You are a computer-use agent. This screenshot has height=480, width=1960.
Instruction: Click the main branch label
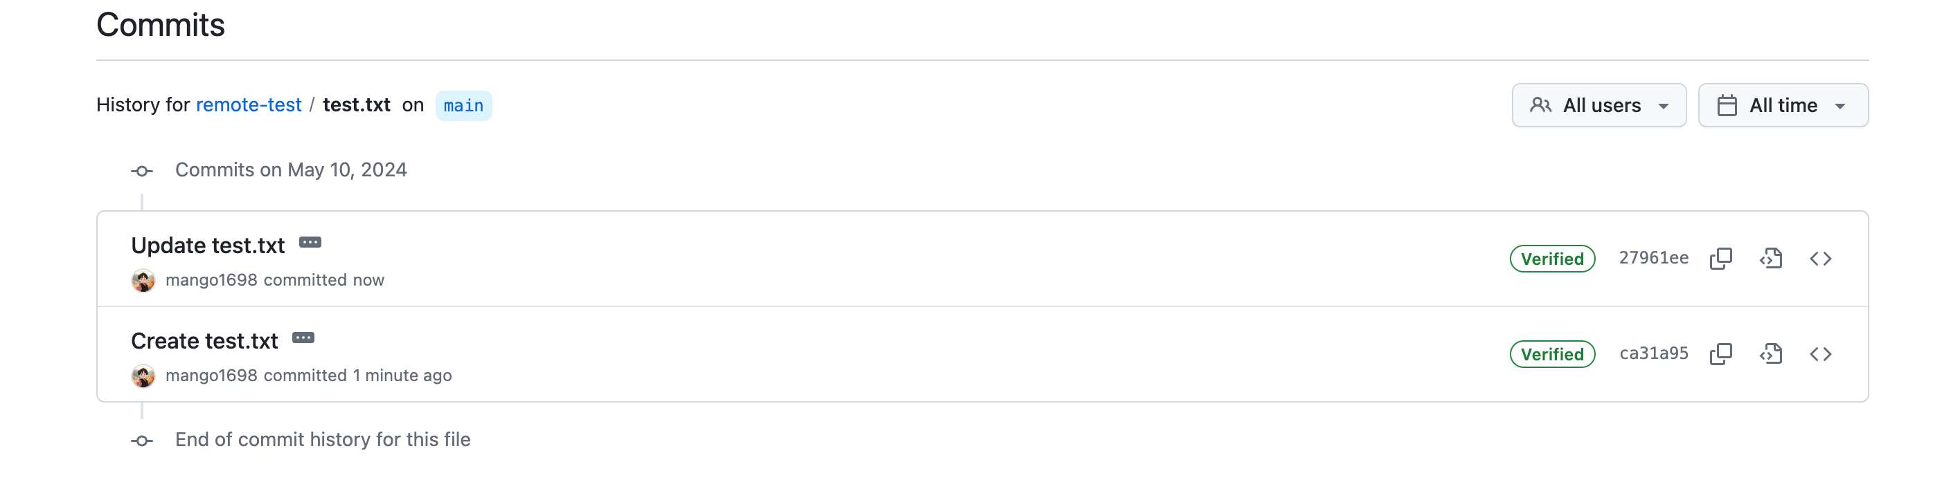[x=463, y=106]
